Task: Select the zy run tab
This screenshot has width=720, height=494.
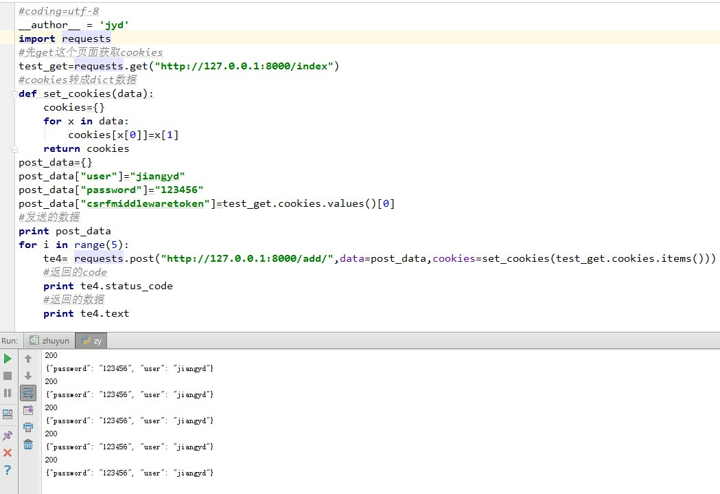Action: [91, 341]
